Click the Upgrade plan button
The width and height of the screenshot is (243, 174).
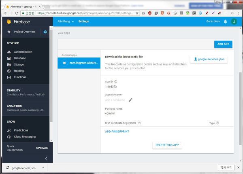[42, 148]
